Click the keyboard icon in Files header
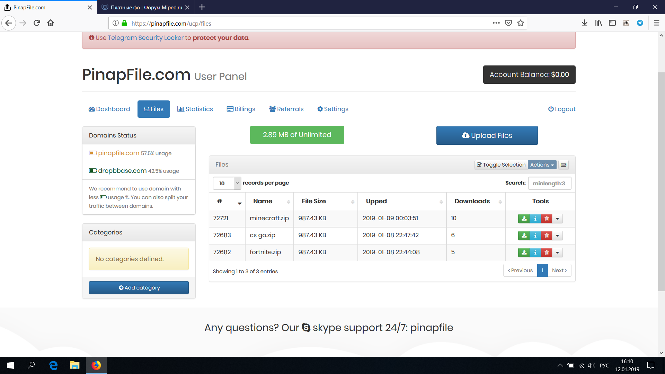Viewport: 665px width, 374px height. coord(564,165)
